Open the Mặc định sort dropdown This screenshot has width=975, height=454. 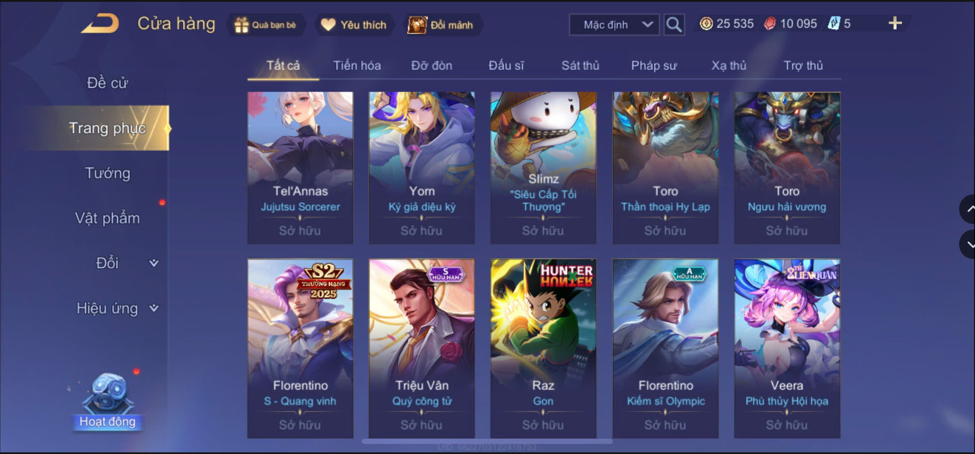pos(614,24)
